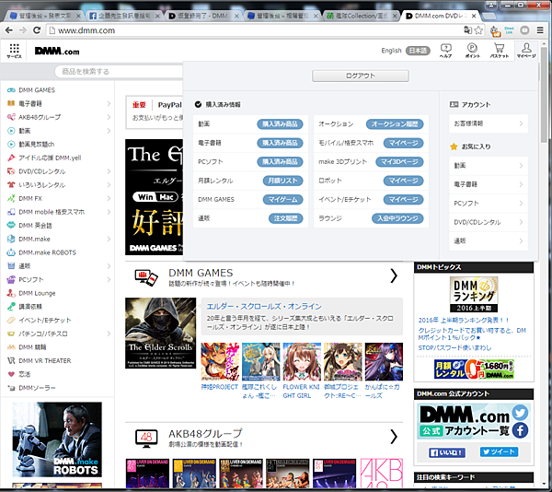Click the マイ3Dページ button
Viewport: 552px width, 492px height.
pyautogui.click(x=399, y=162)
